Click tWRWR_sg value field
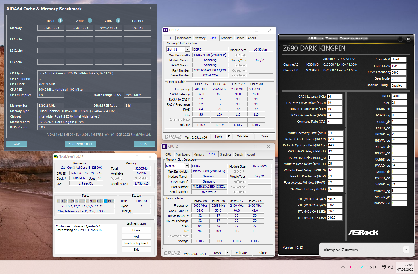 click(399, 184)
